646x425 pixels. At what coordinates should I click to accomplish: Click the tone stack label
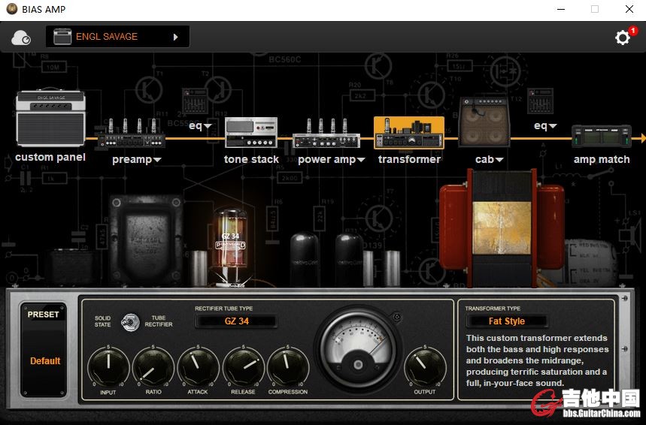(x=251, y=159)
